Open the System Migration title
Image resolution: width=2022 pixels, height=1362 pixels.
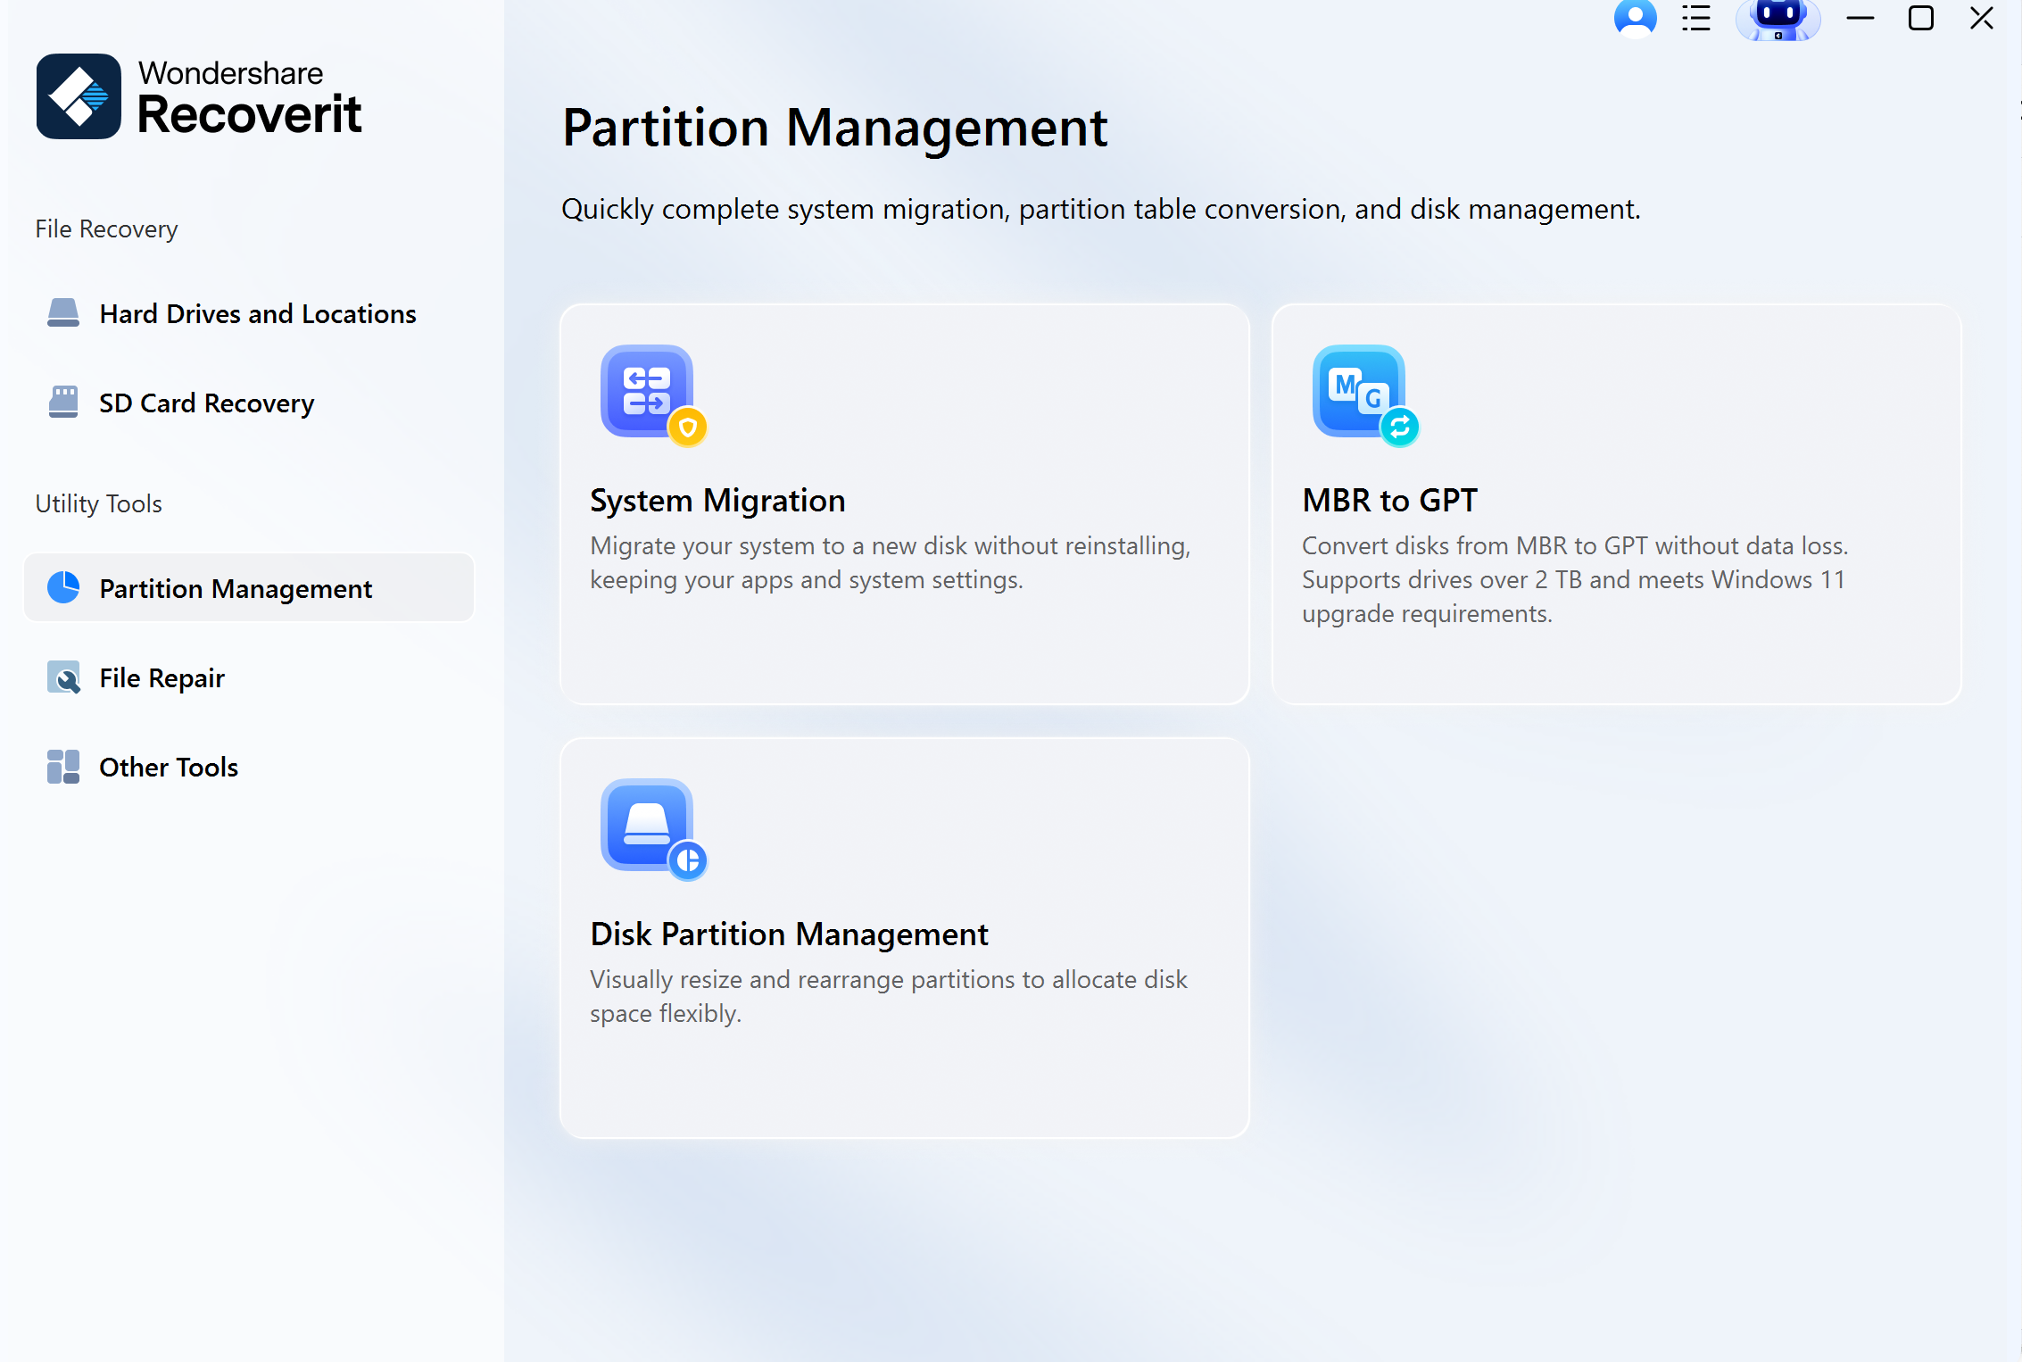click(x=717, y=501)
